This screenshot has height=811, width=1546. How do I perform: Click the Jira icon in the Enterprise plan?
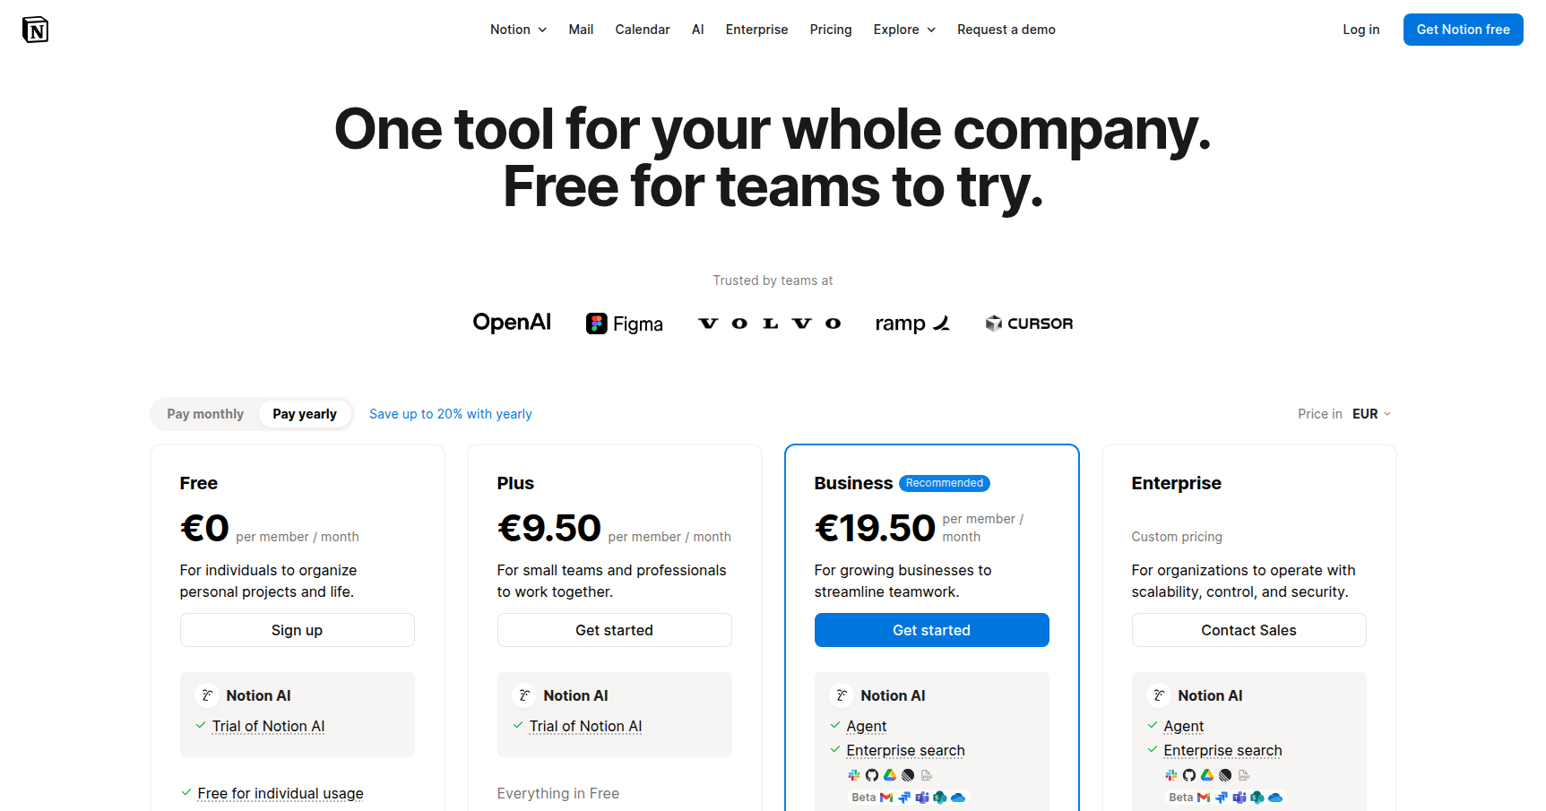(x=1222, y=798)
